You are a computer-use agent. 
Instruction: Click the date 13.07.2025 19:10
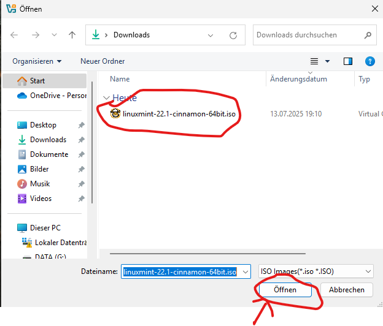296,114
